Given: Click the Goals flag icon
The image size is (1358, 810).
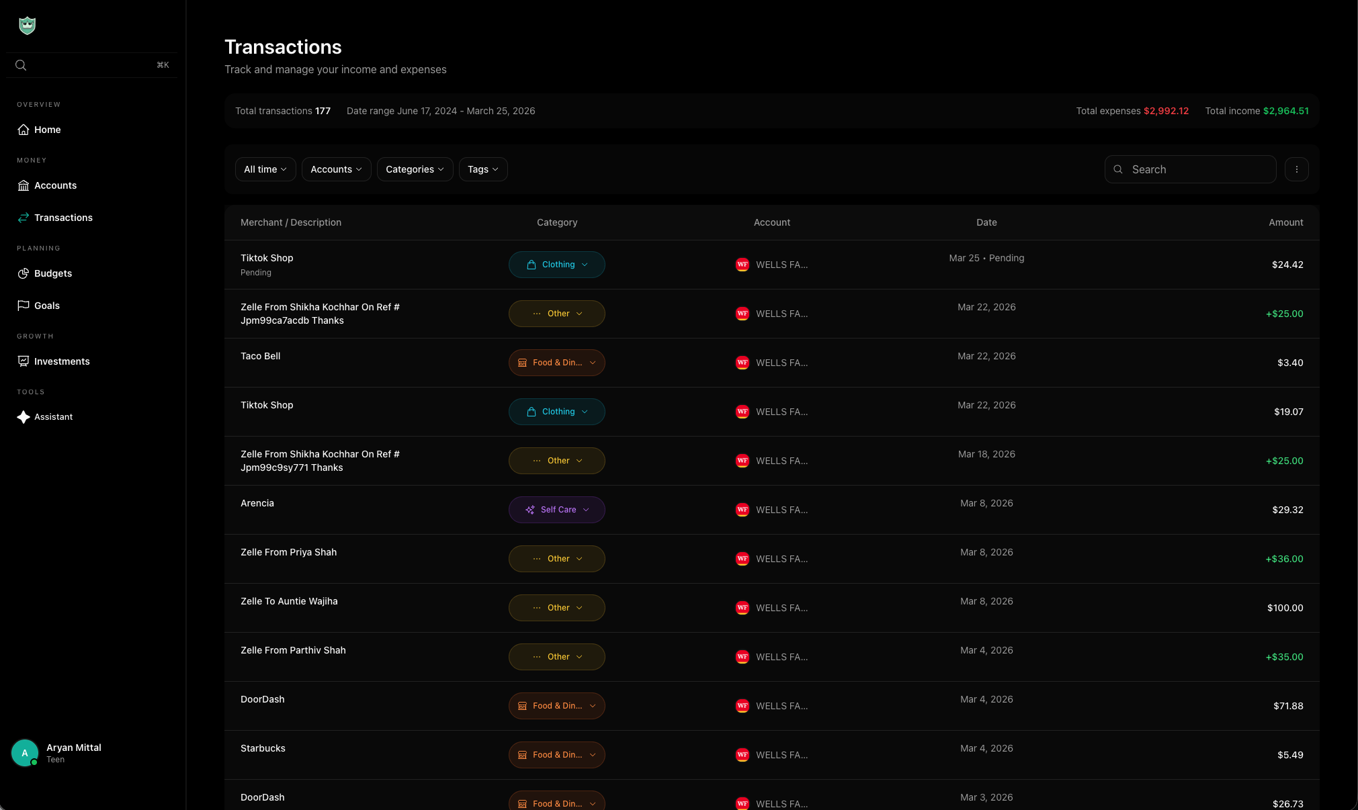Looking at the screenshot, I should (24, 306).
